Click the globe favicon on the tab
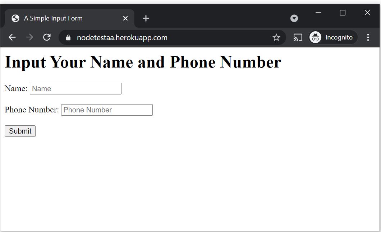Screen dimensions: 381x232 [x=15, y=18]
